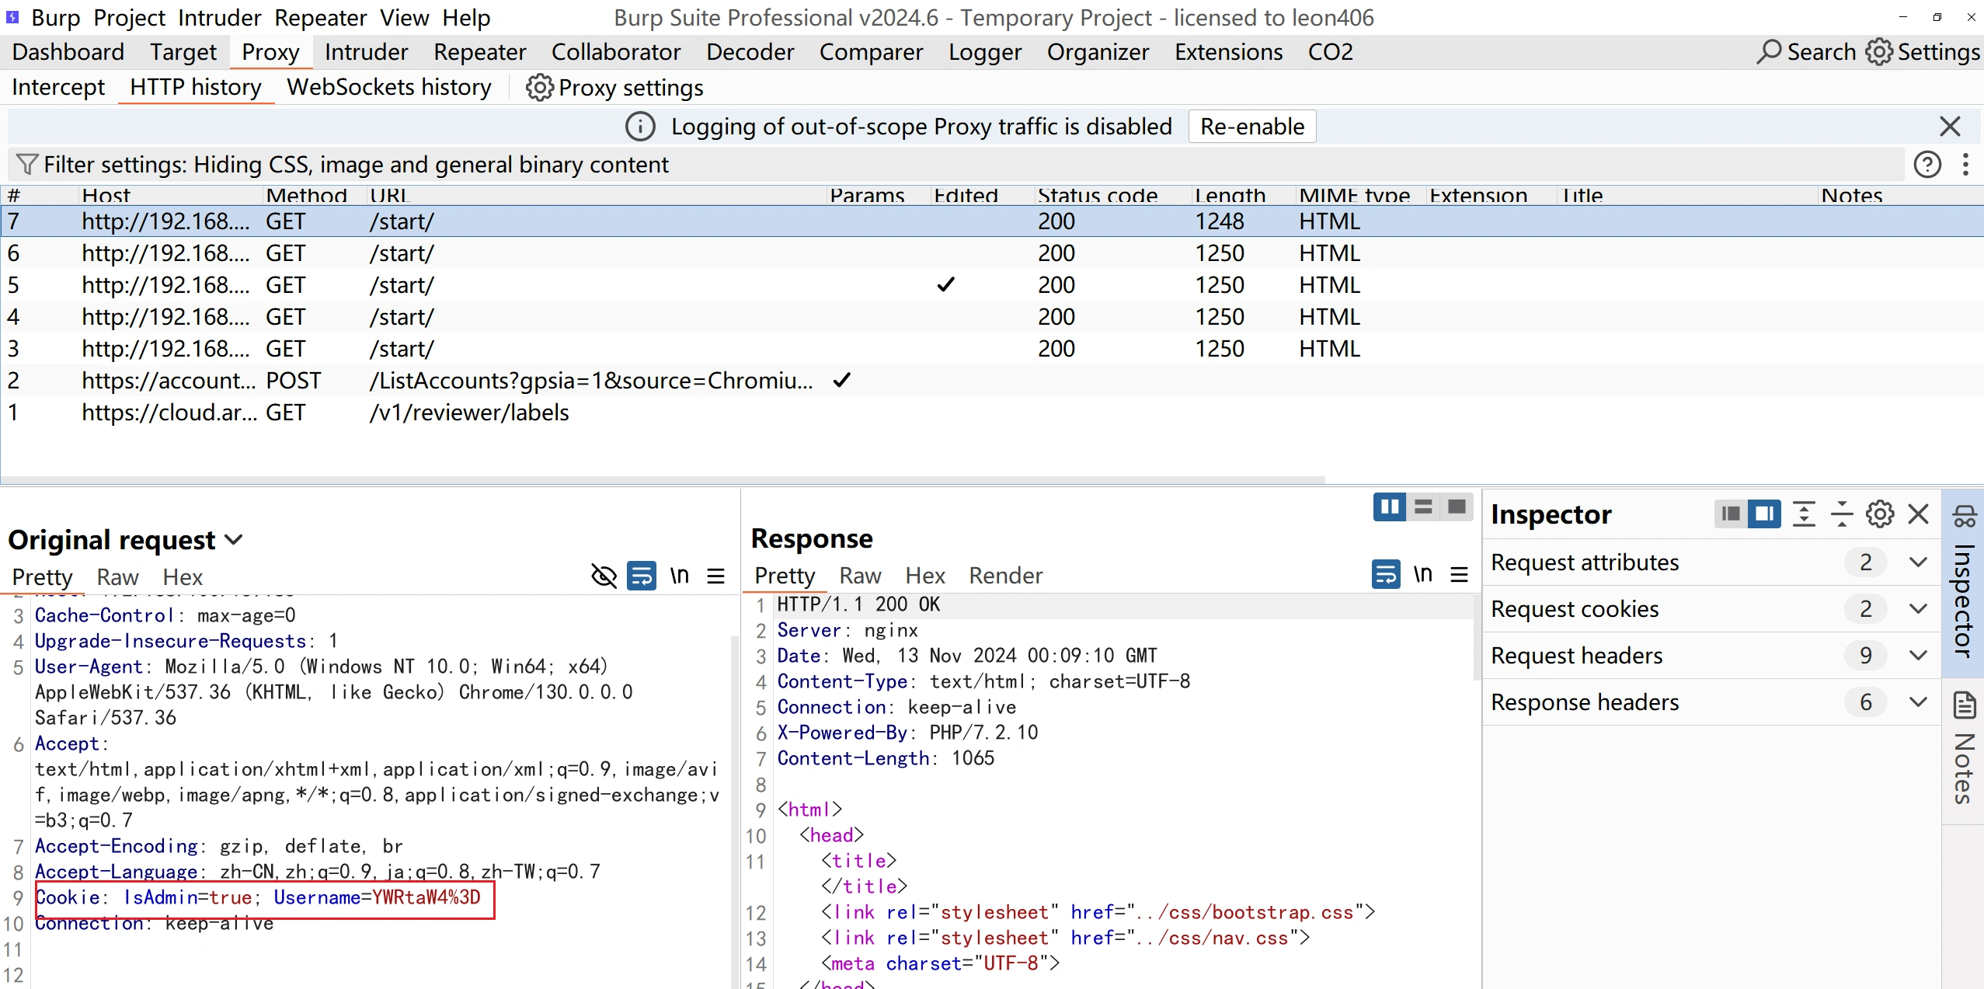The width and height of the screenshot is (1984, 989).
Task: Click the help question mark icon
Action: click(x=1927, y=165)
